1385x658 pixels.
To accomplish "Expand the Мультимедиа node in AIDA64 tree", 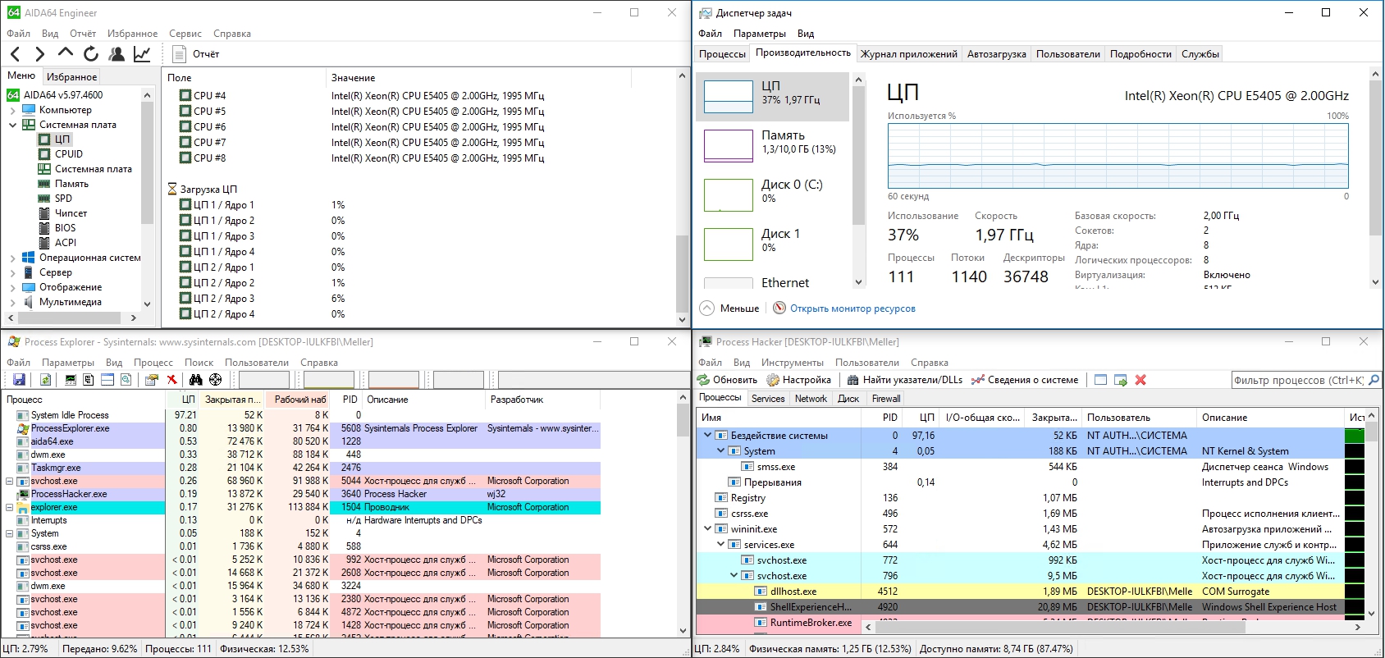I will (x=12, y=302).
